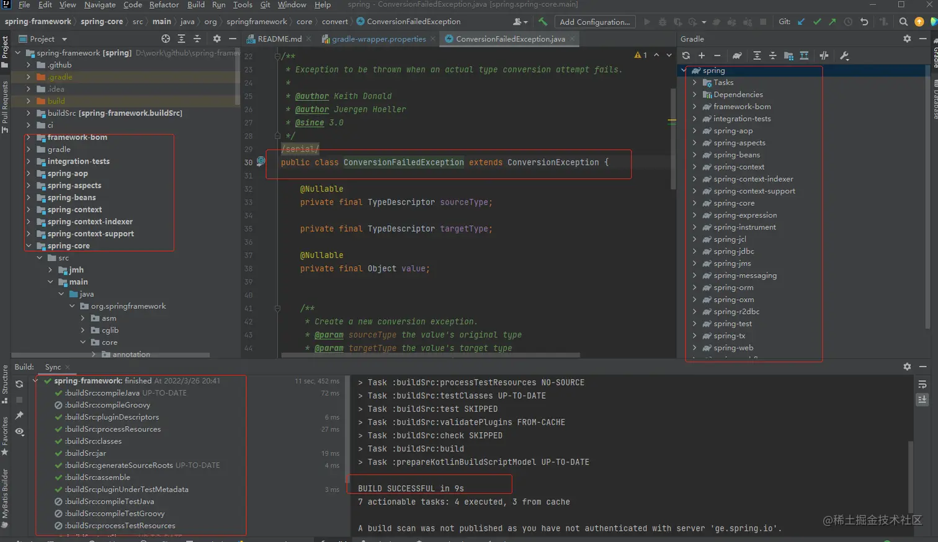The image size is (938, 542).
Task: Open the Refactor menu
Action: [x=164, y=4]
